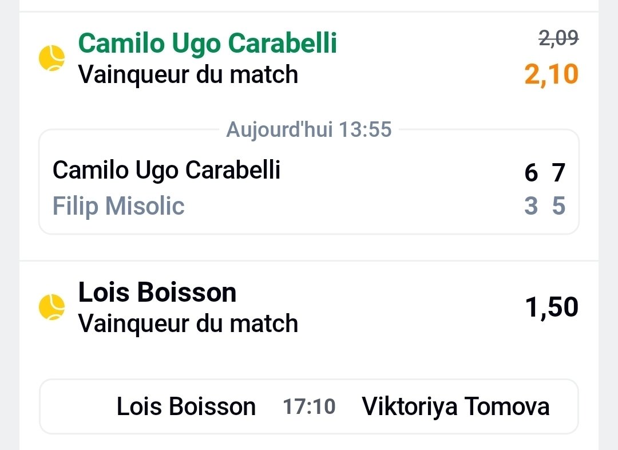Tap the orange updated odds 2,10
The width and height of the screenshot is (618, 450).
(x=551, y=74)
